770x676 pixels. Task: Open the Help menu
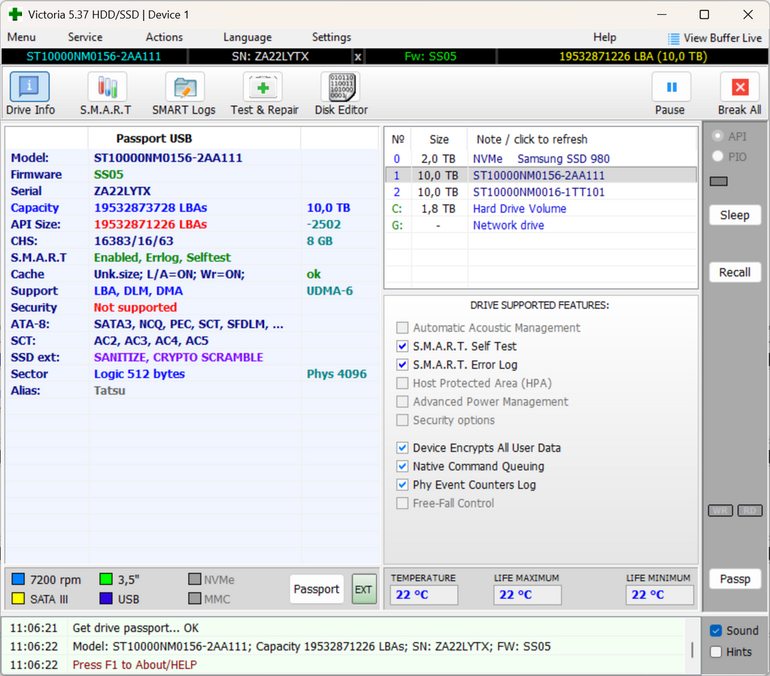pos(605,38)
